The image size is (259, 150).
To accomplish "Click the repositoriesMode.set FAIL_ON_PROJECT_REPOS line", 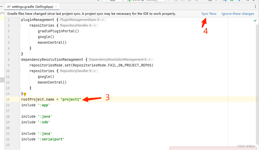I will pyautogui.click(x=91, y=65).
